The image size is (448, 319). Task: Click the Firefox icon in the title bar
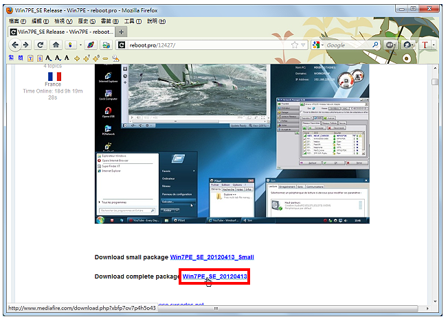click(x=10, y=10)
